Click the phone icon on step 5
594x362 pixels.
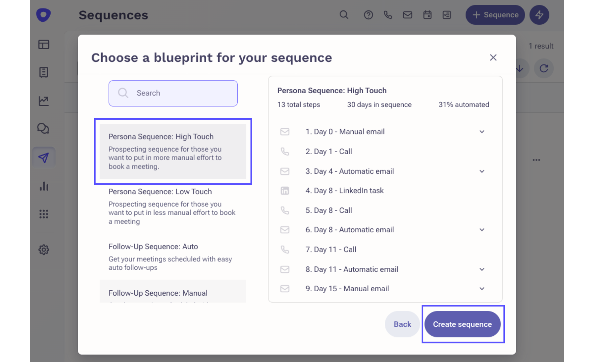(x=285, y=210)
